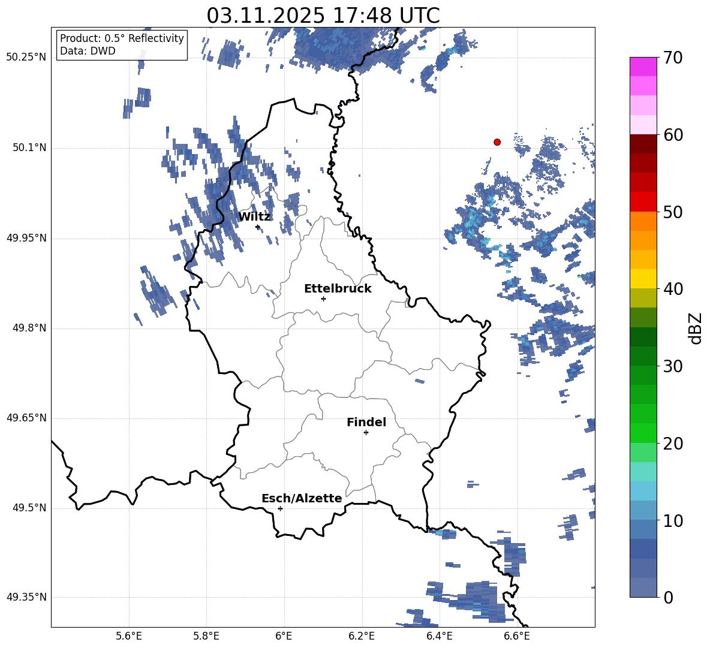This screenshot has width=710, height=648.
Task: Click the 60 tick label on colorbar
Action: point(673,135)
